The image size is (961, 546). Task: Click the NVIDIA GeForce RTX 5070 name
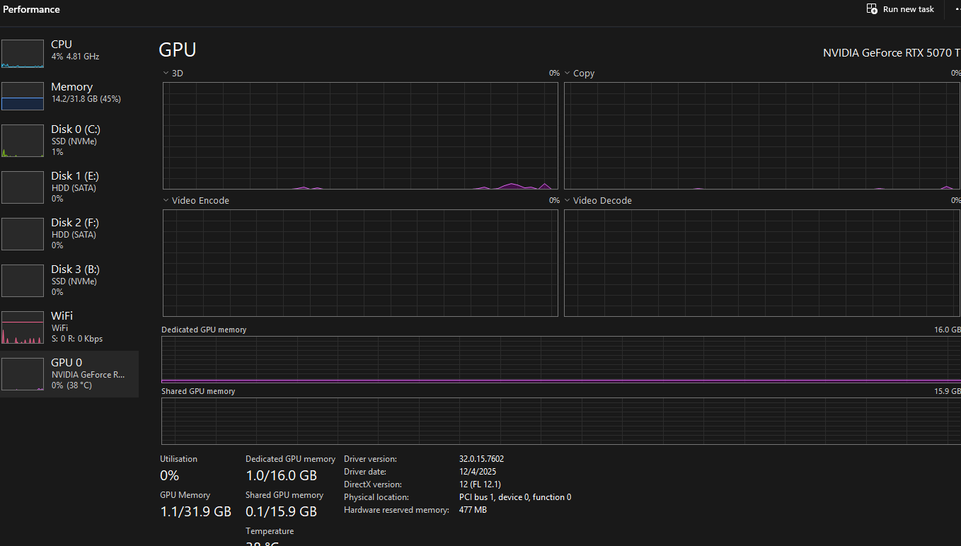click(x=892, y=52)
